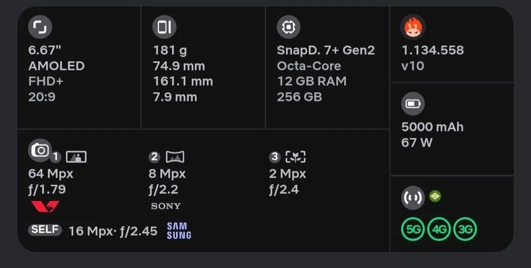The width and height of the screenshot is (531, 268).
Task: Click the AnTuTu score 1.134.558
Action: [433, 50]
